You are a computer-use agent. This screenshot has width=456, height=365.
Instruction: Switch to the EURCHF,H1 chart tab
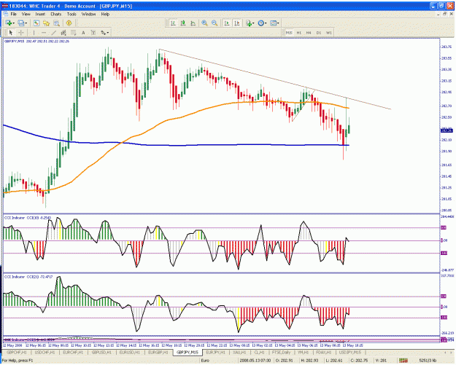tap(73, 352)
